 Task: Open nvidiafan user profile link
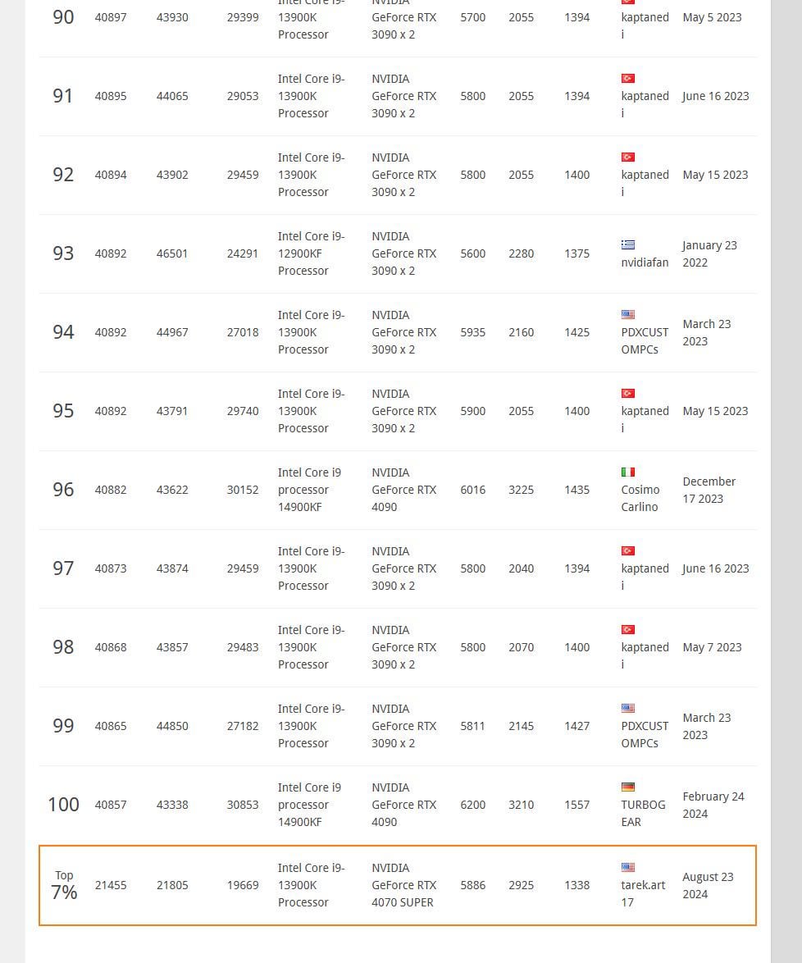coord(645,262)
